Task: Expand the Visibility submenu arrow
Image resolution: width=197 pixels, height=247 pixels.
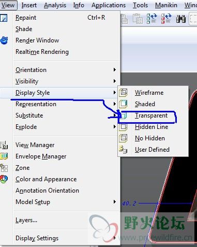Action: [x=114, y=81]
